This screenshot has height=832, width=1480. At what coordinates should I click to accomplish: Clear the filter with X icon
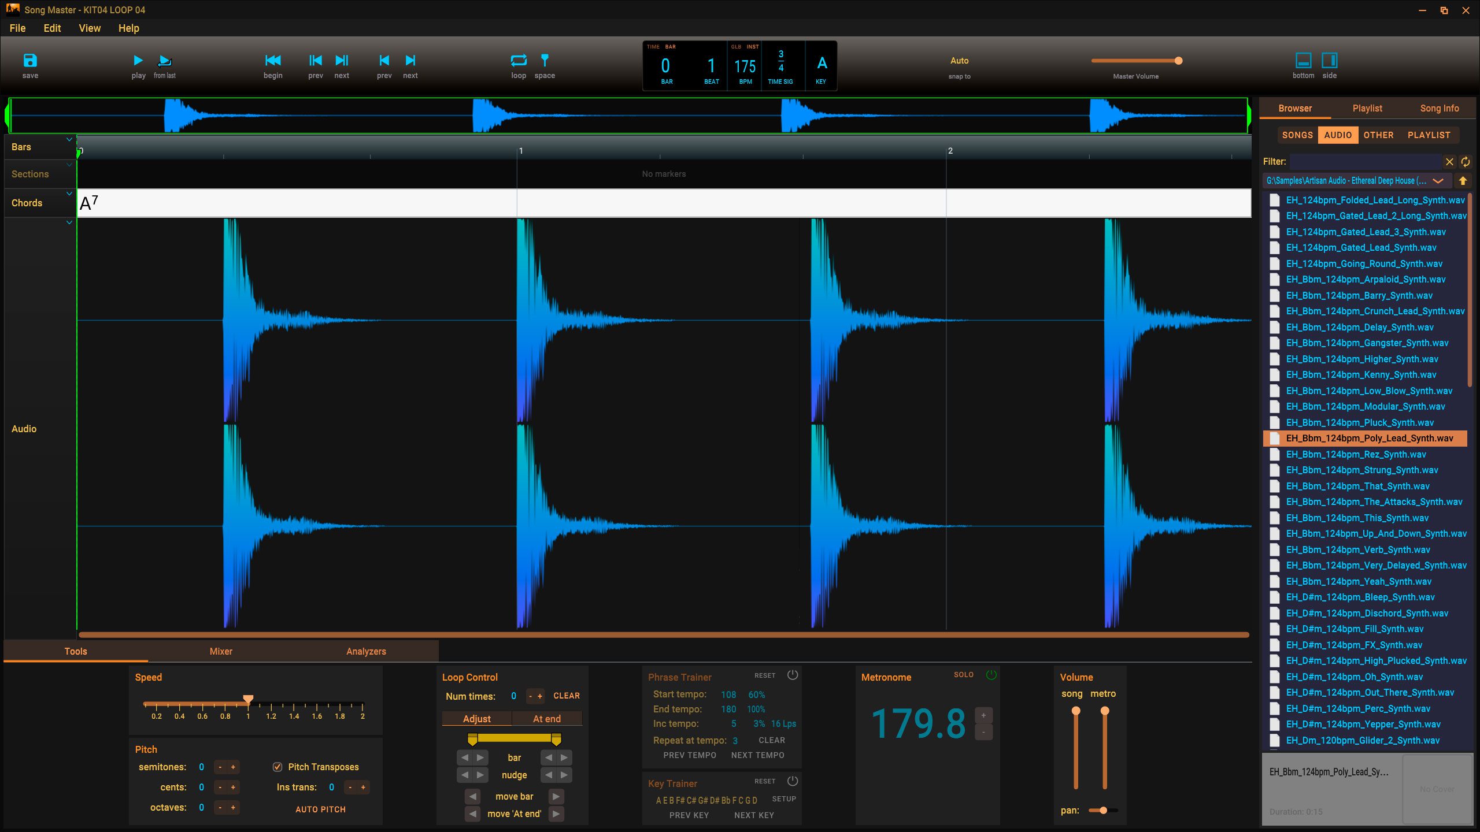pyautogui.click(x=1449, y=162)
